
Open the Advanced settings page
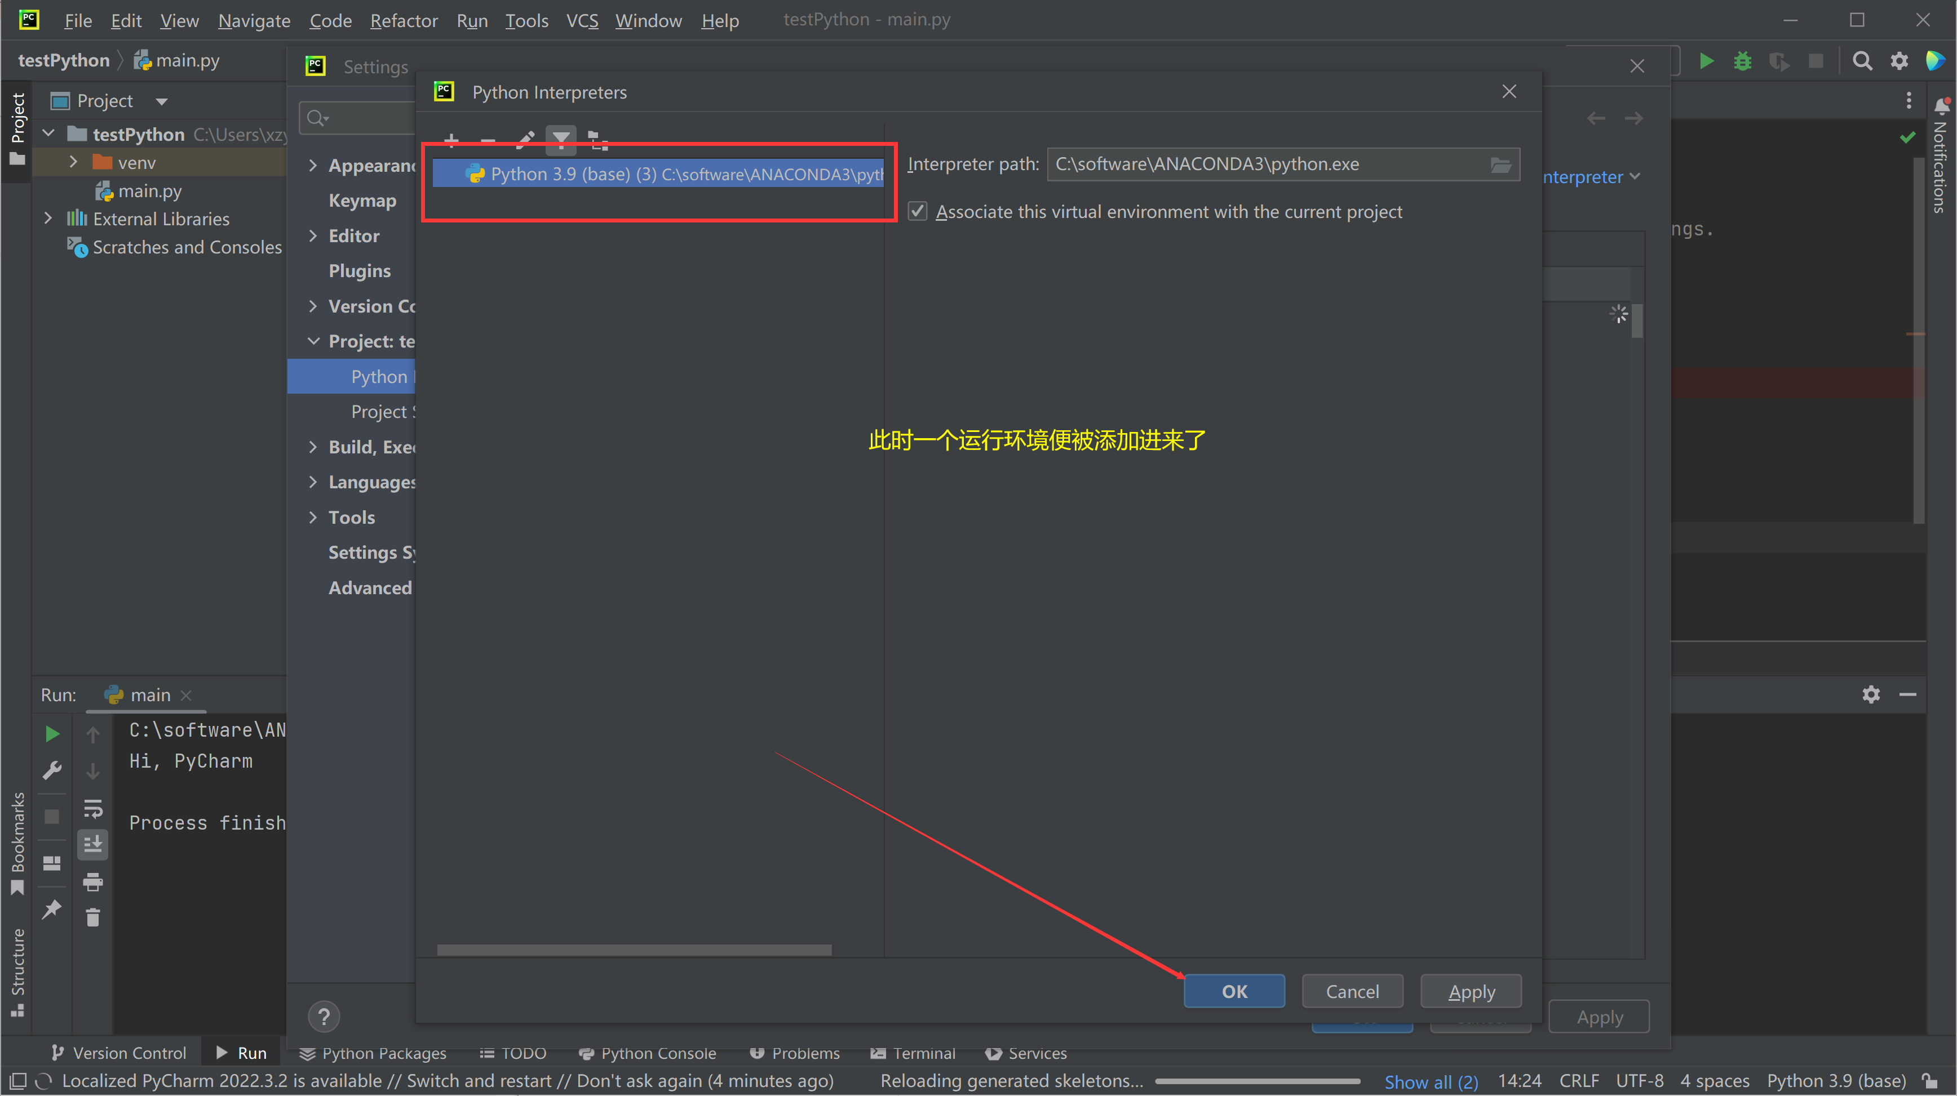(370, 588)
